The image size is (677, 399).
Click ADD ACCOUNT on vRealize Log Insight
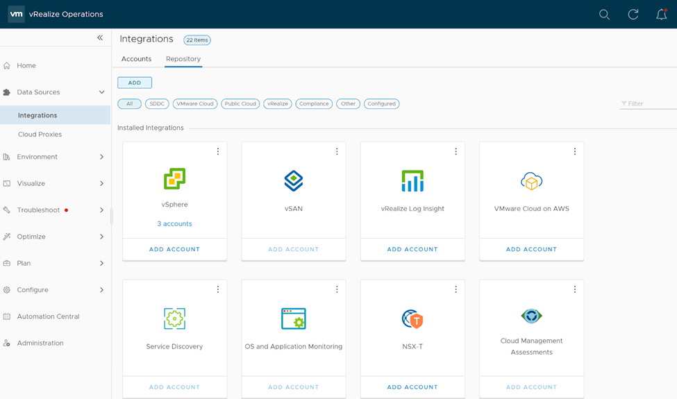pyautogui.click(x=412, y=249)
